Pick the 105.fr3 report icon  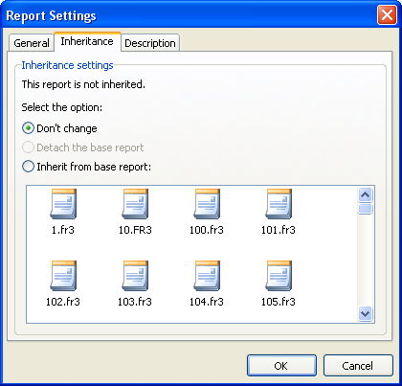click(279, 276)
